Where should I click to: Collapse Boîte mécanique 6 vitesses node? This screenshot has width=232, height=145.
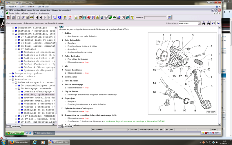point(13,83)
